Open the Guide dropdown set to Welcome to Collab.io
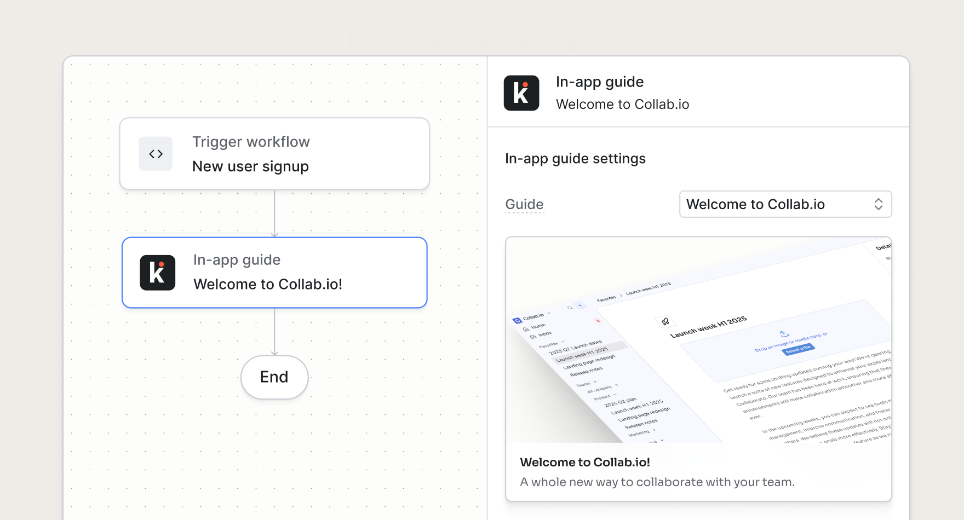This screenshot has width=964, height=520. pos(785,204)
